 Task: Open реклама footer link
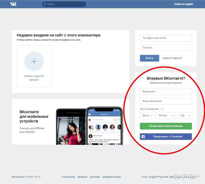tap(95, 177)
